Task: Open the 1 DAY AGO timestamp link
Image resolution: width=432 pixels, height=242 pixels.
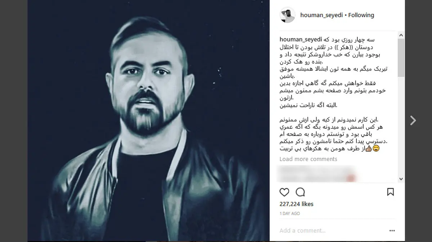Action: [x=290, y=214]
